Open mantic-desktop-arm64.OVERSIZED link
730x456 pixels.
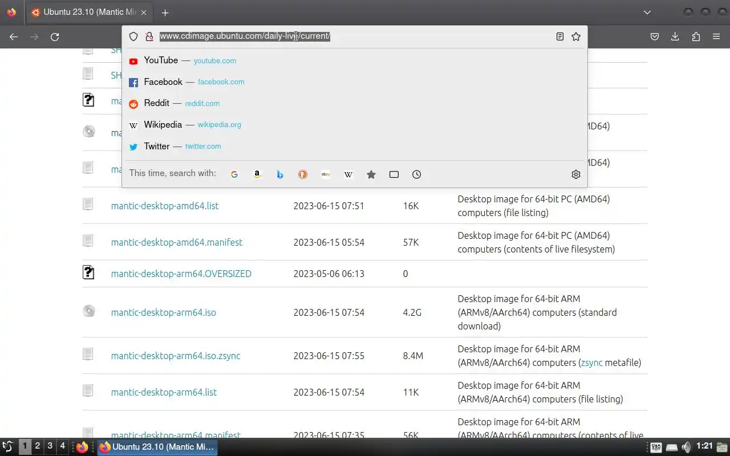pos(181,274)
